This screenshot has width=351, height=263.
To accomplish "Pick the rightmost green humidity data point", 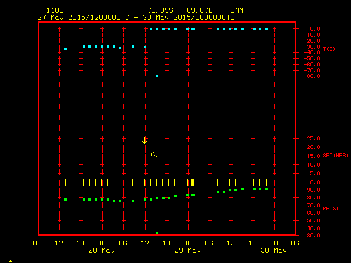I will pyautogui.click(x=267, y=189).
